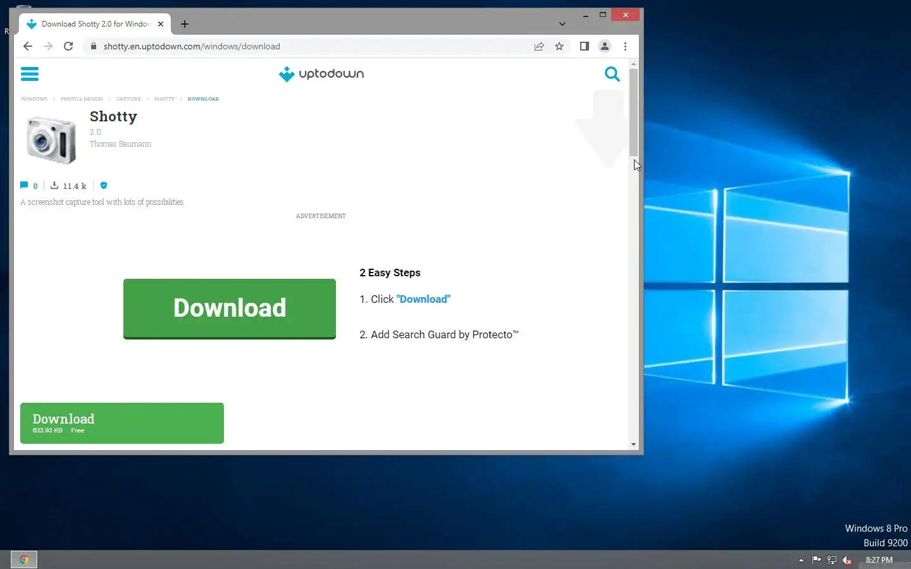Show hidden tray icons arrow
911x569 pixels.
[801, 560]
